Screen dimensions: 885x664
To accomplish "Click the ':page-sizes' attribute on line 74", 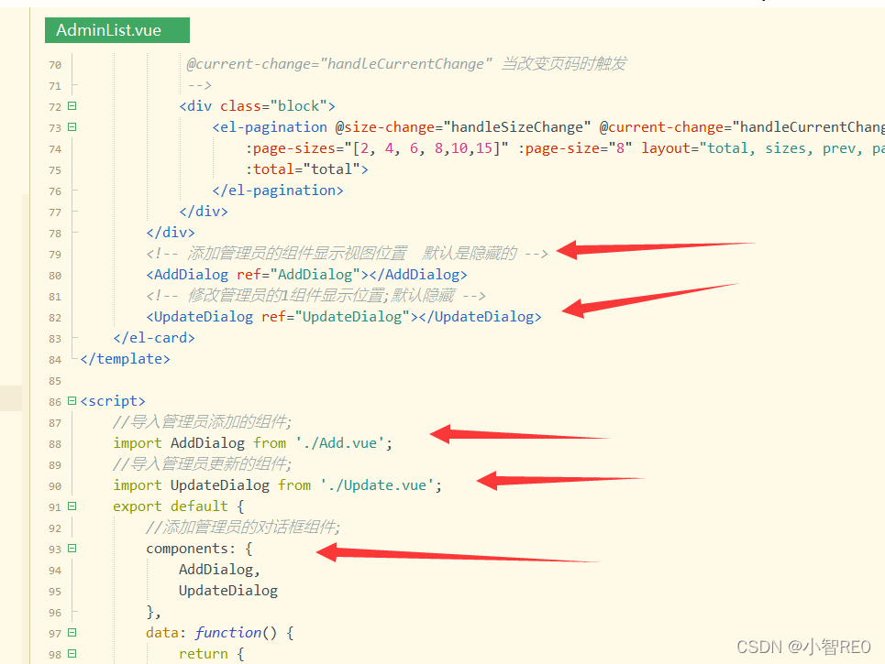I will coord(377,148).
